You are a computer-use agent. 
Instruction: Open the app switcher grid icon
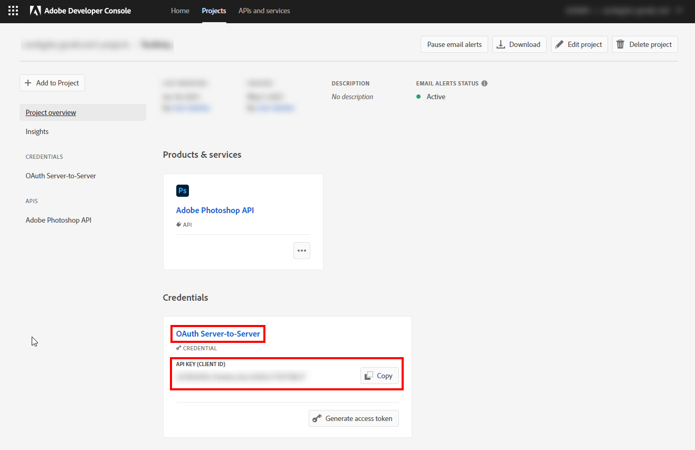pos(13,11)
